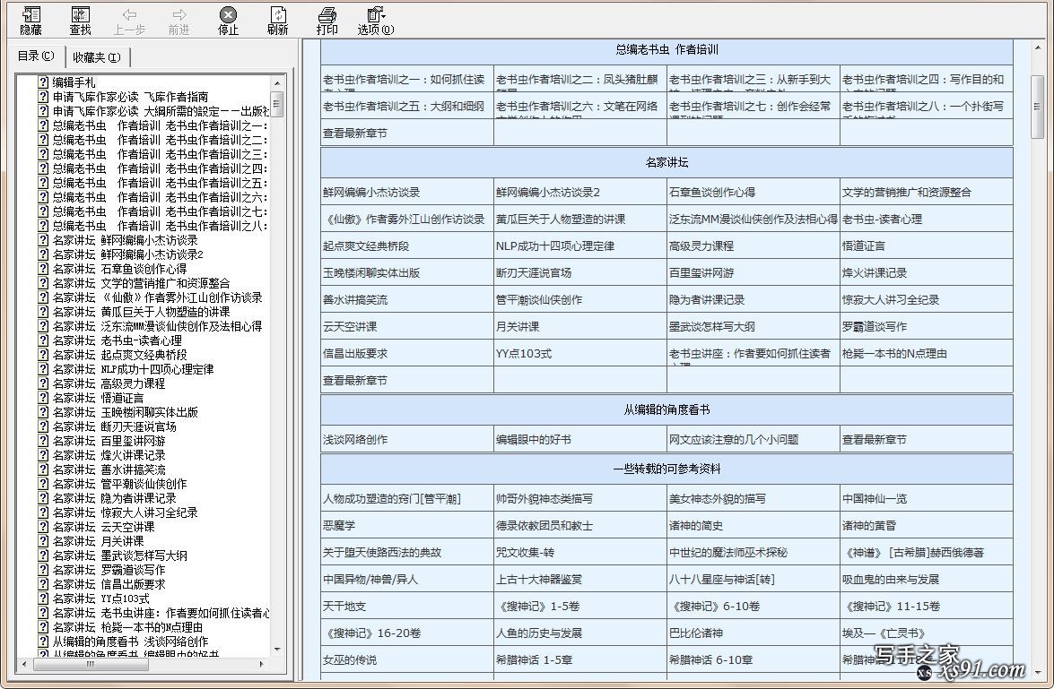Select 名家讲坛 玉晚楼闲聊实体出版 in tree

125,412
